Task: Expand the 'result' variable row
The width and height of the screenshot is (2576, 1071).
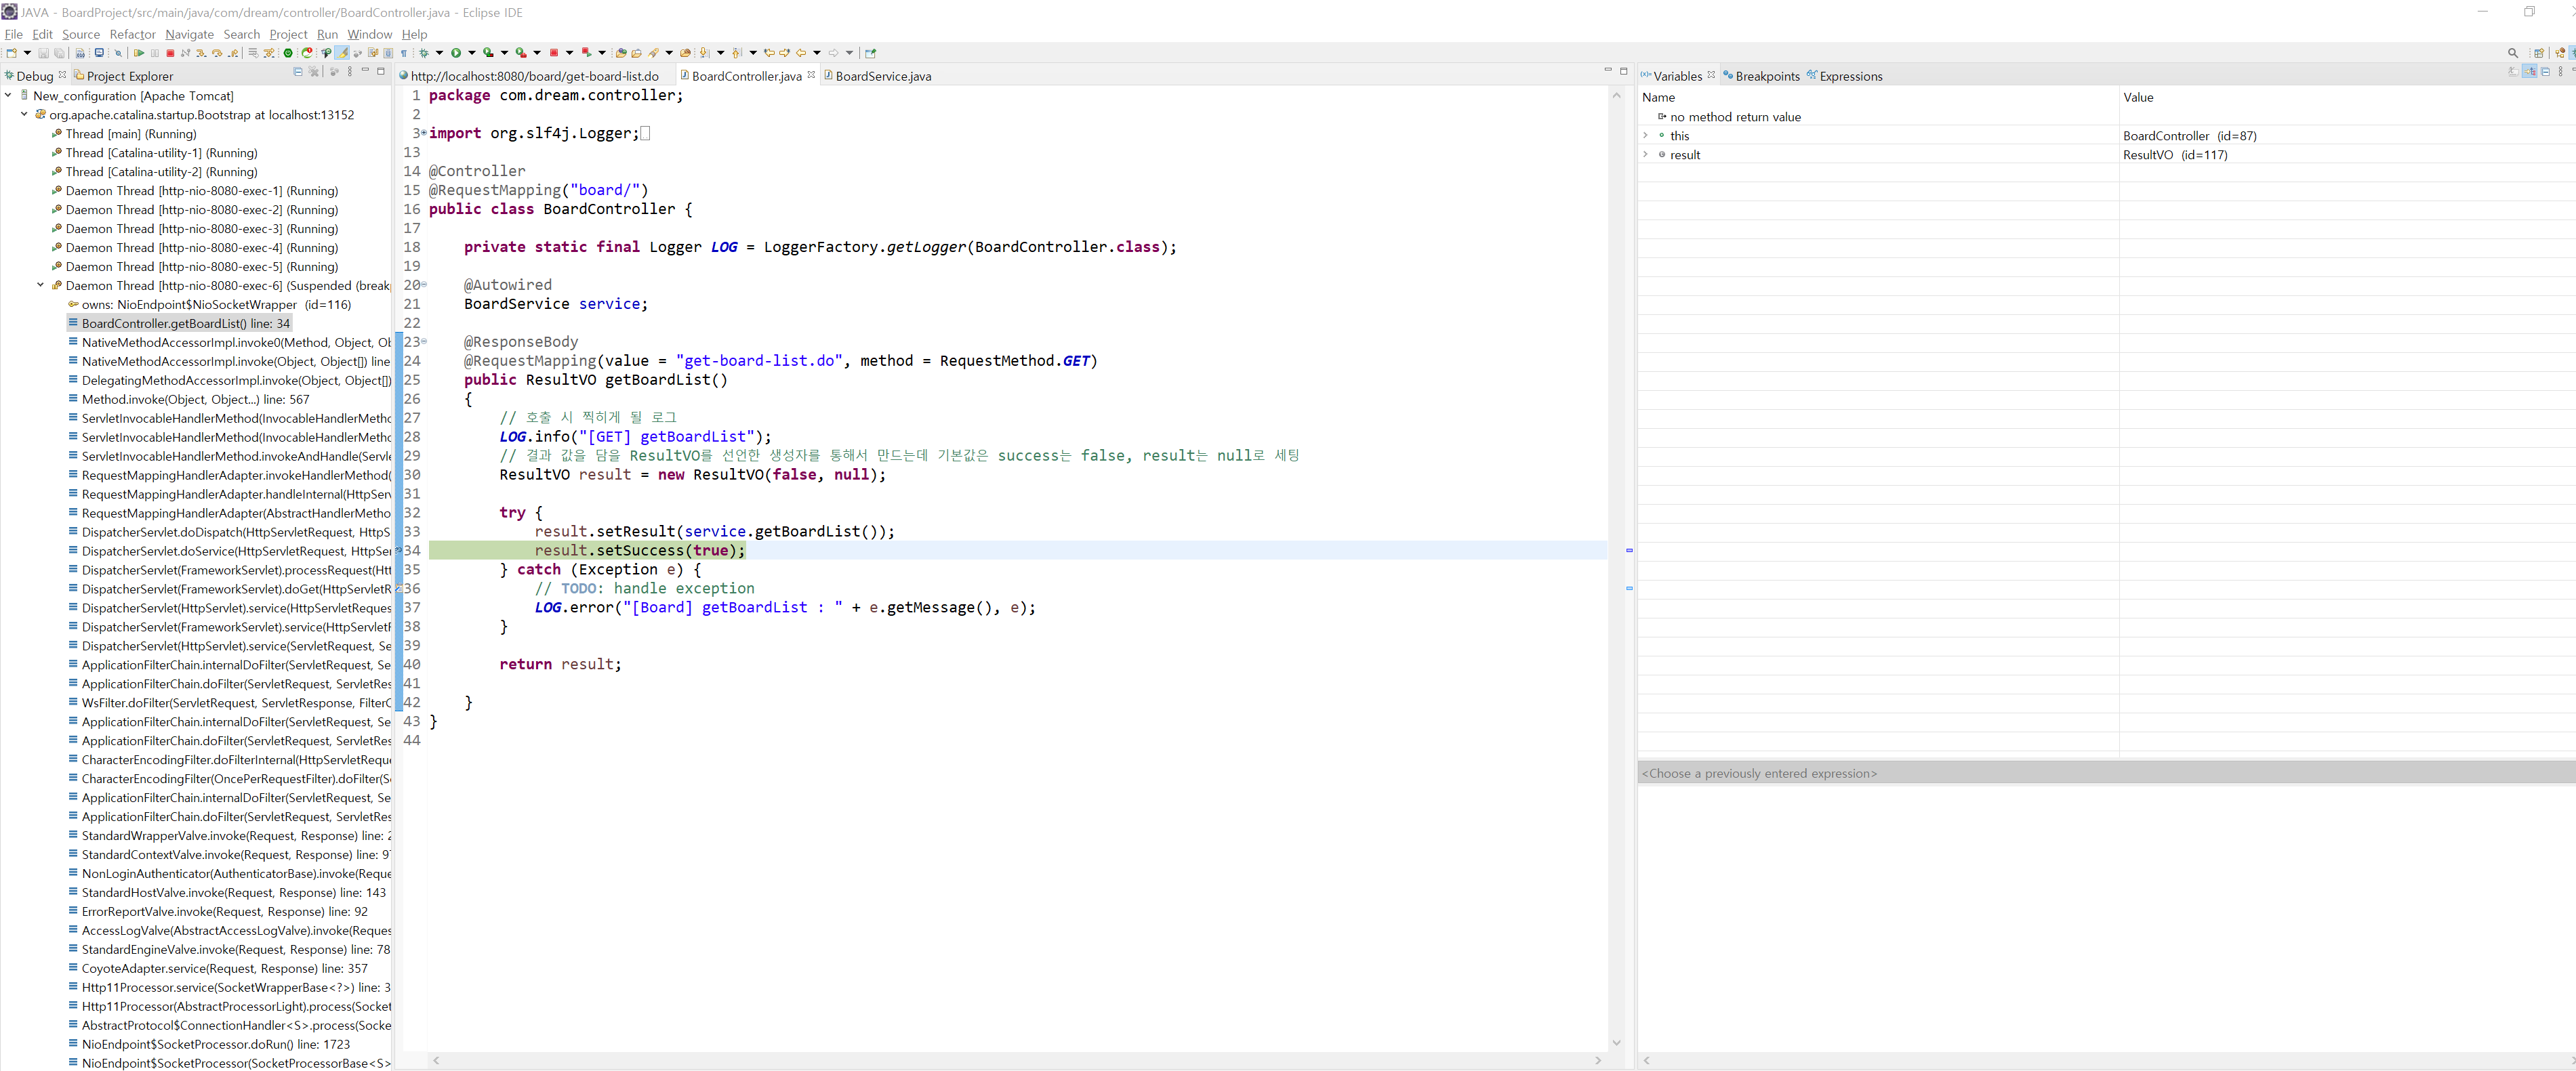Action: [x=1645, y=154]
